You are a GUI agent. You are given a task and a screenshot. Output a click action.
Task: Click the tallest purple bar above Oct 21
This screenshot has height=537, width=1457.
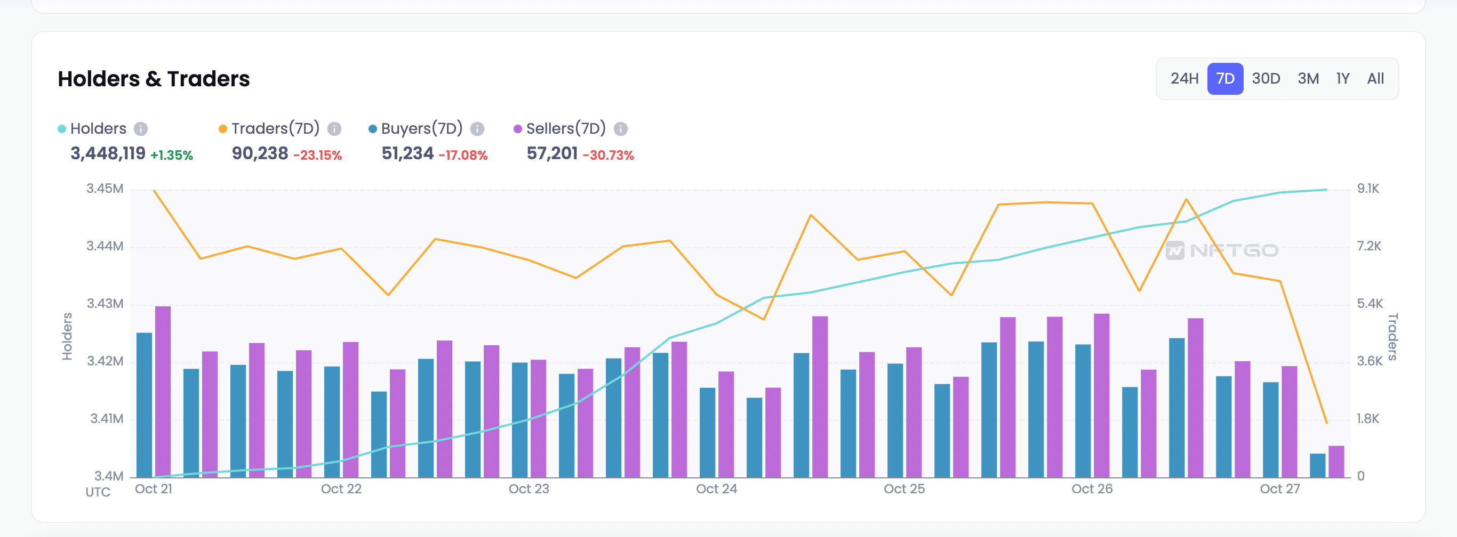[x=163, y=392]
